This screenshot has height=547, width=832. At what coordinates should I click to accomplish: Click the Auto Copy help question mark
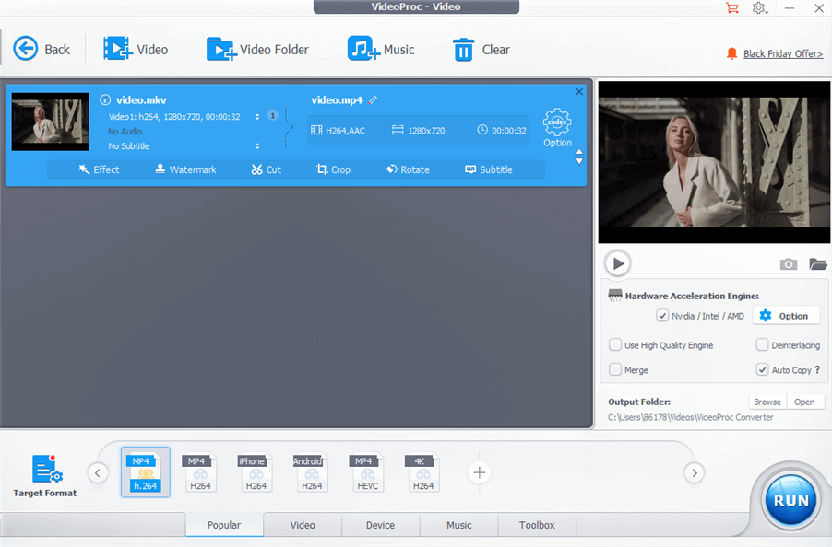click(817, 369)
